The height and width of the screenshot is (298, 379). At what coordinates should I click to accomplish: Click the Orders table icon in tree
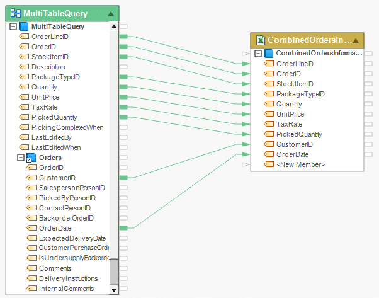click(31, 158)
